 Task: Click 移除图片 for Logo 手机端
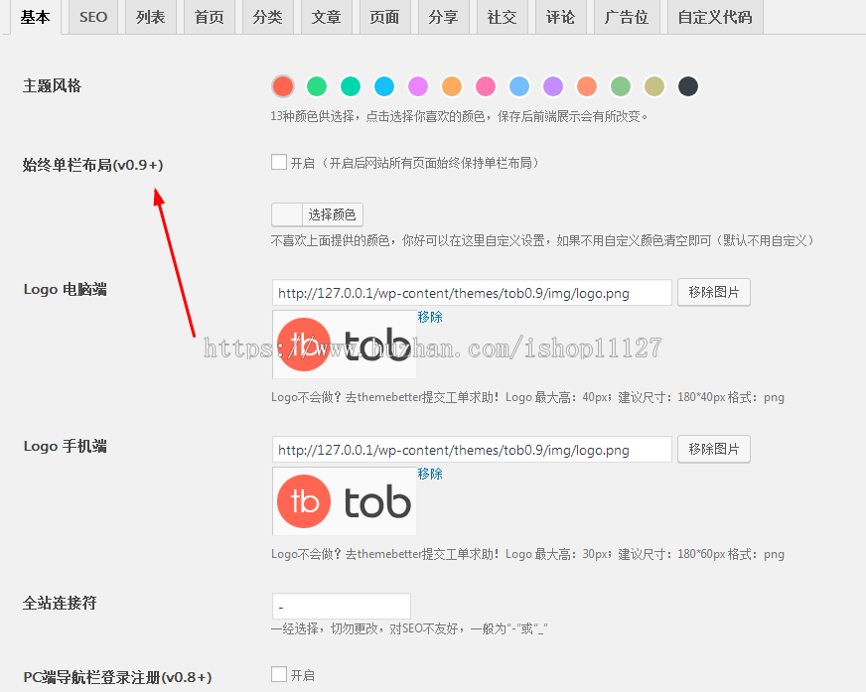[714, 449]
